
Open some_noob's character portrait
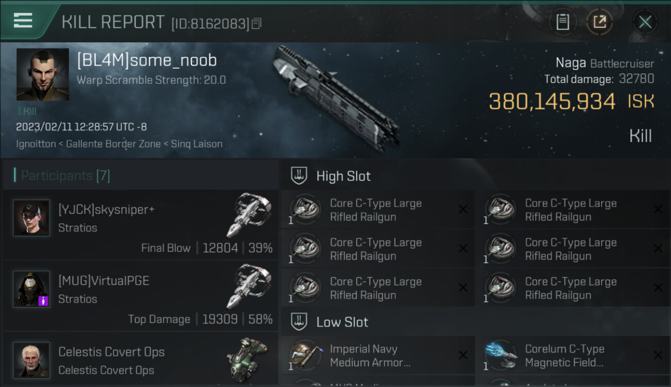coord(42,74)
